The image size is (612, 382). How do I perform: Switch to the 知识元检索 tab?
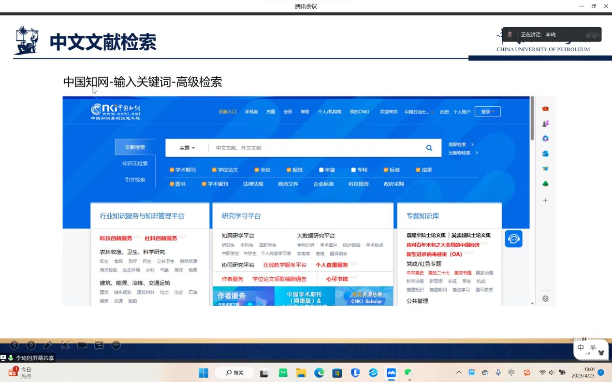coord(135,164)
